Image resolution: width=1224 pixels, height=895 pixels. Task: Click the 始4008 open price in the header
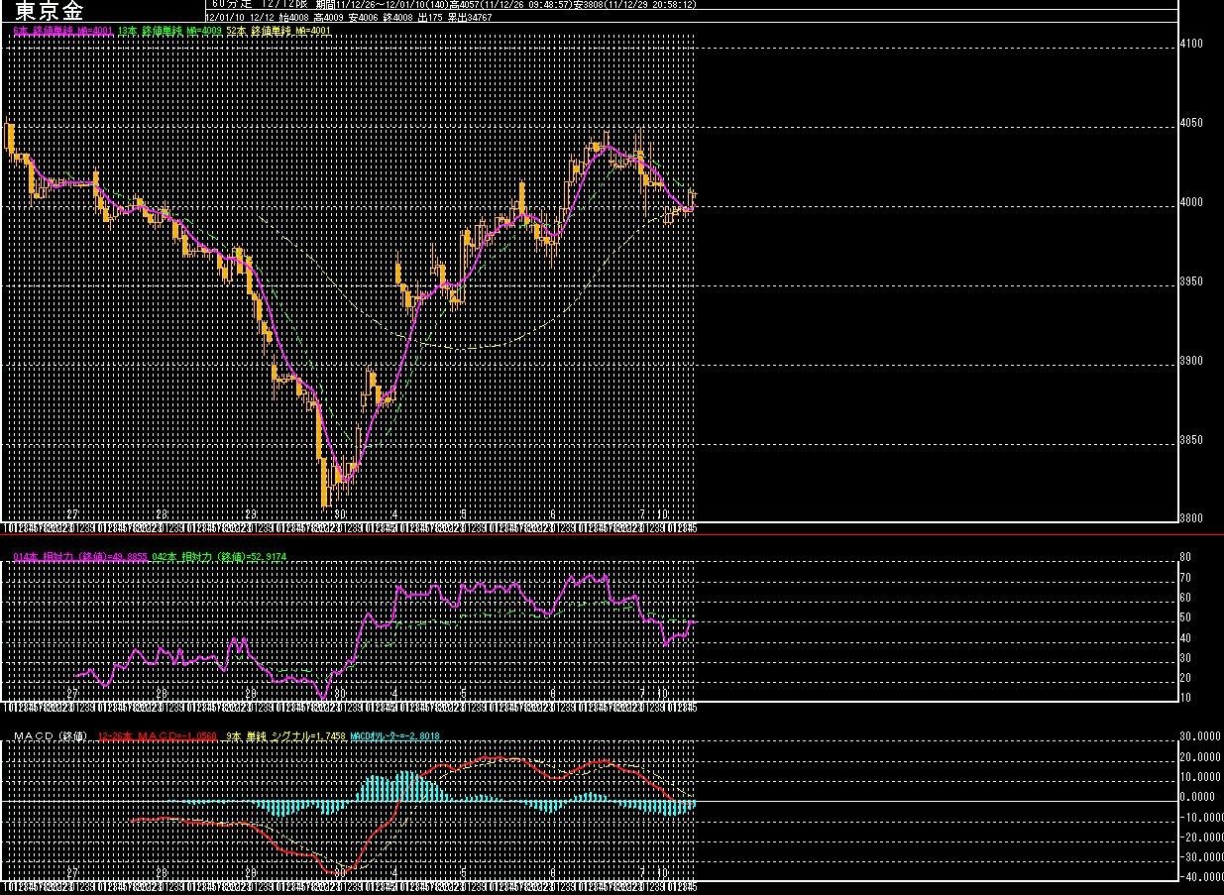[294, 17]
